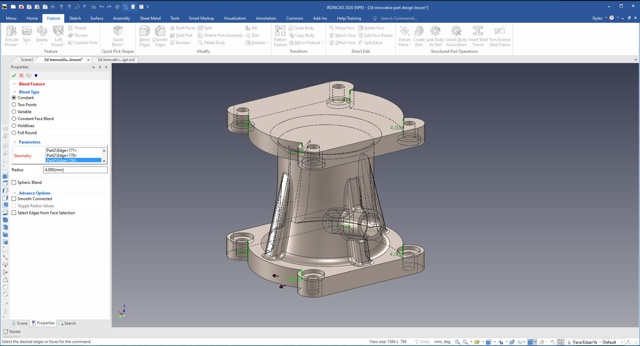Screen dimensions: 640x346
Task: Collapse the Advance Options section
Action: pyautogui.click(x=14, y=193)
